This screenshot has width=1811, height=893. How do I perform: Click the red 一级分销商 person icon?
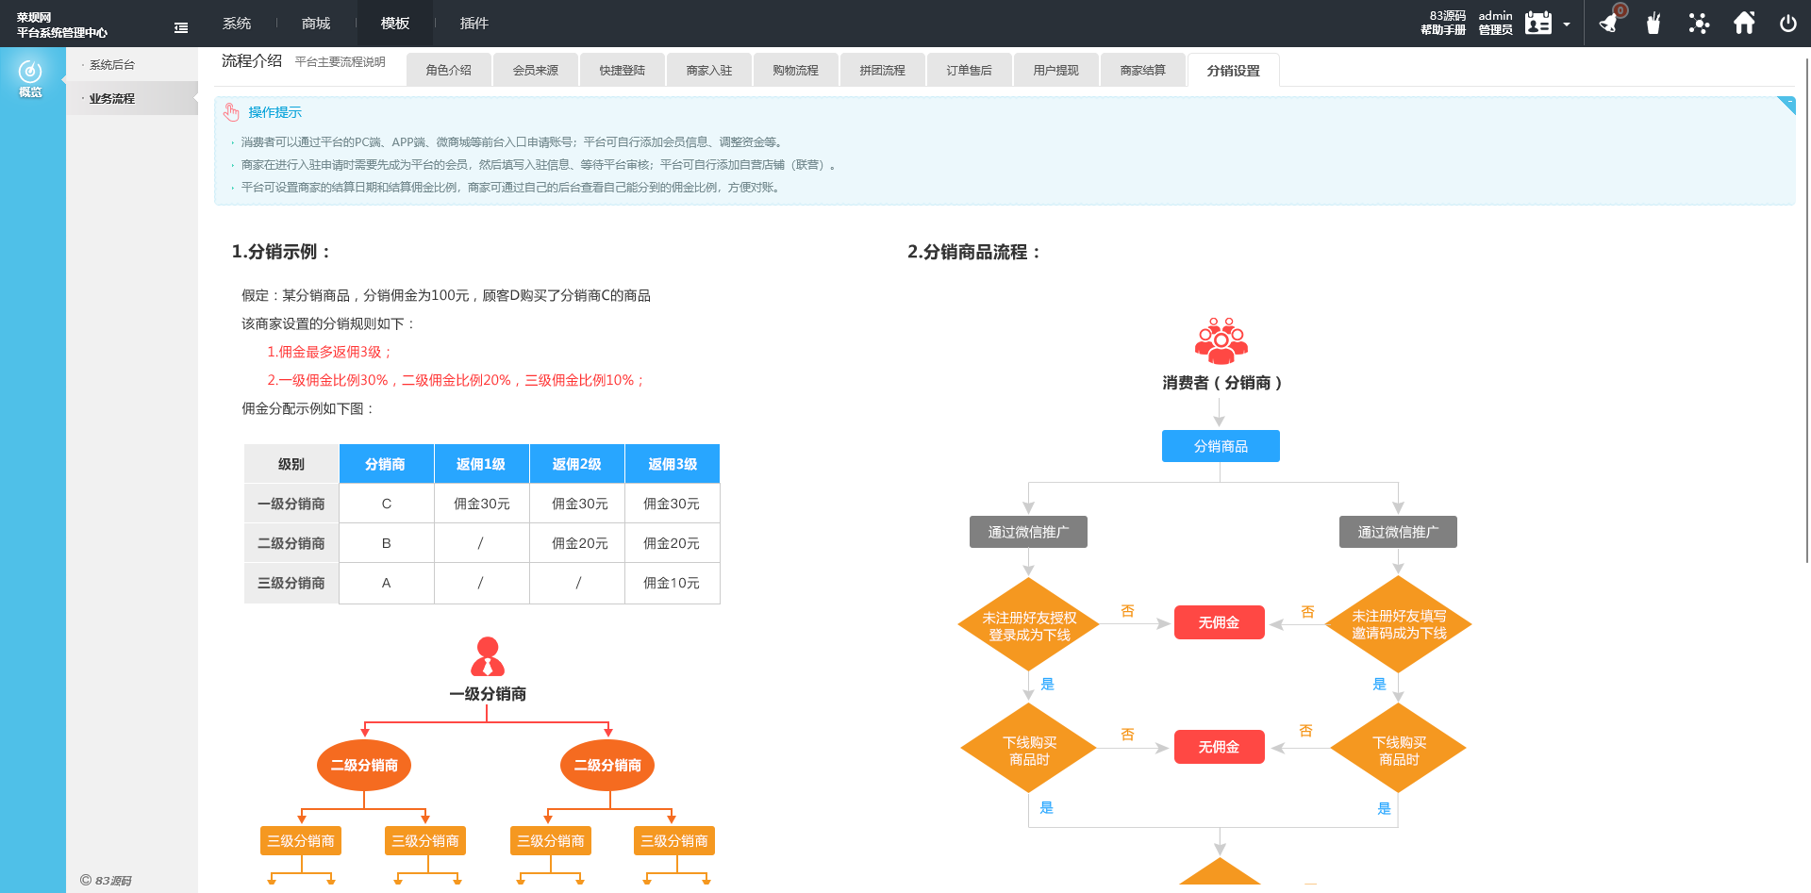click(x=488, y=656)
